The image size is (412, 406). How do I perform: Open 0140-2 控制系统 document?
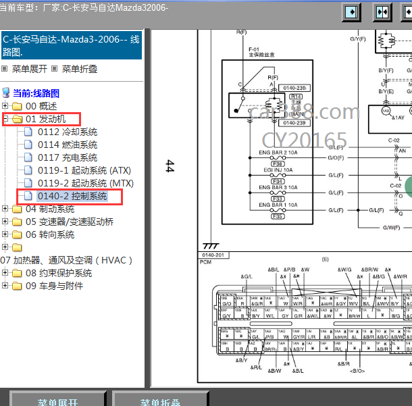click(x=72, y=196)
